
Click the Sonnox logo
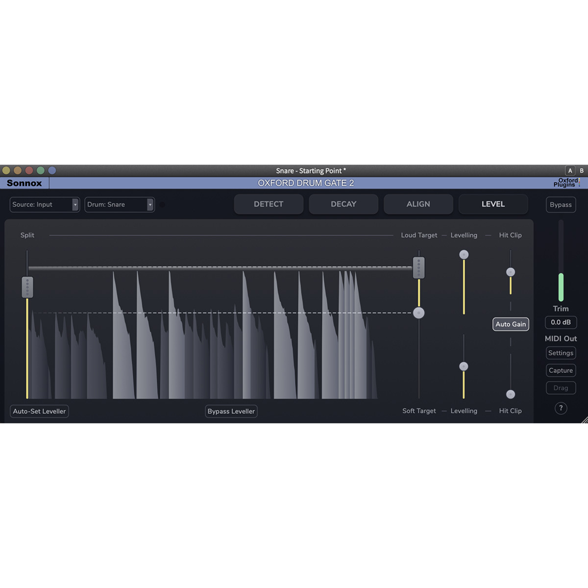[x=24, y=183]
